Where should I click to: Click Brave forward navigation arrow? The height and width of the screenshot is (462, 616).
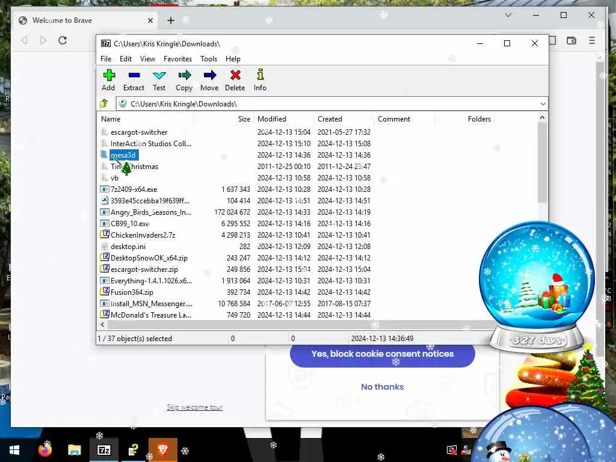[x=43, y=40]
